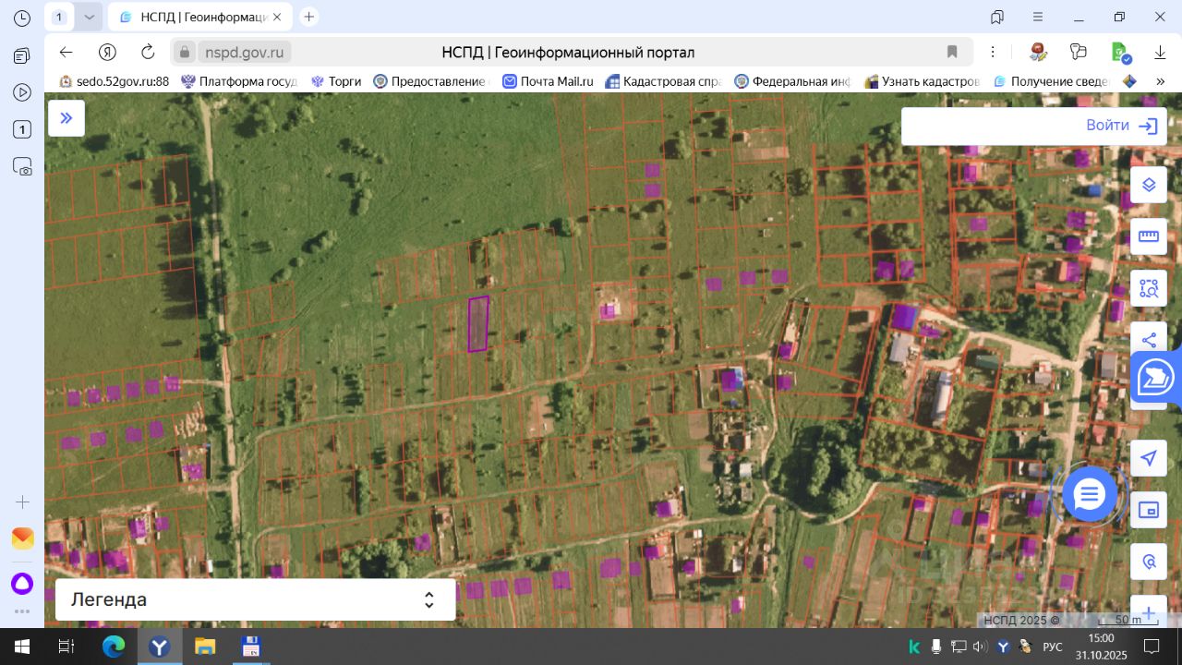Open Yandex Mail from the sidebar
1182x665 pixels.
[x=22, y=538]
